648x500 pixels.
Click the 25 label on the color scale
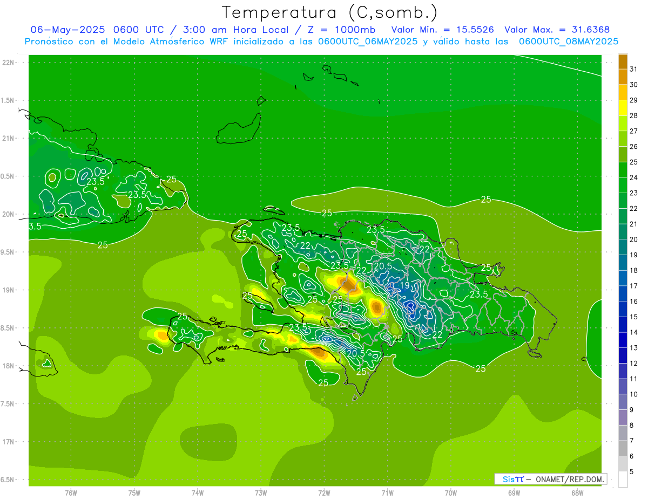click(633, 162)
